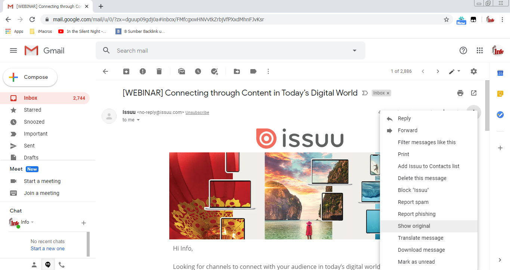Open the Inbox folder

45,98
